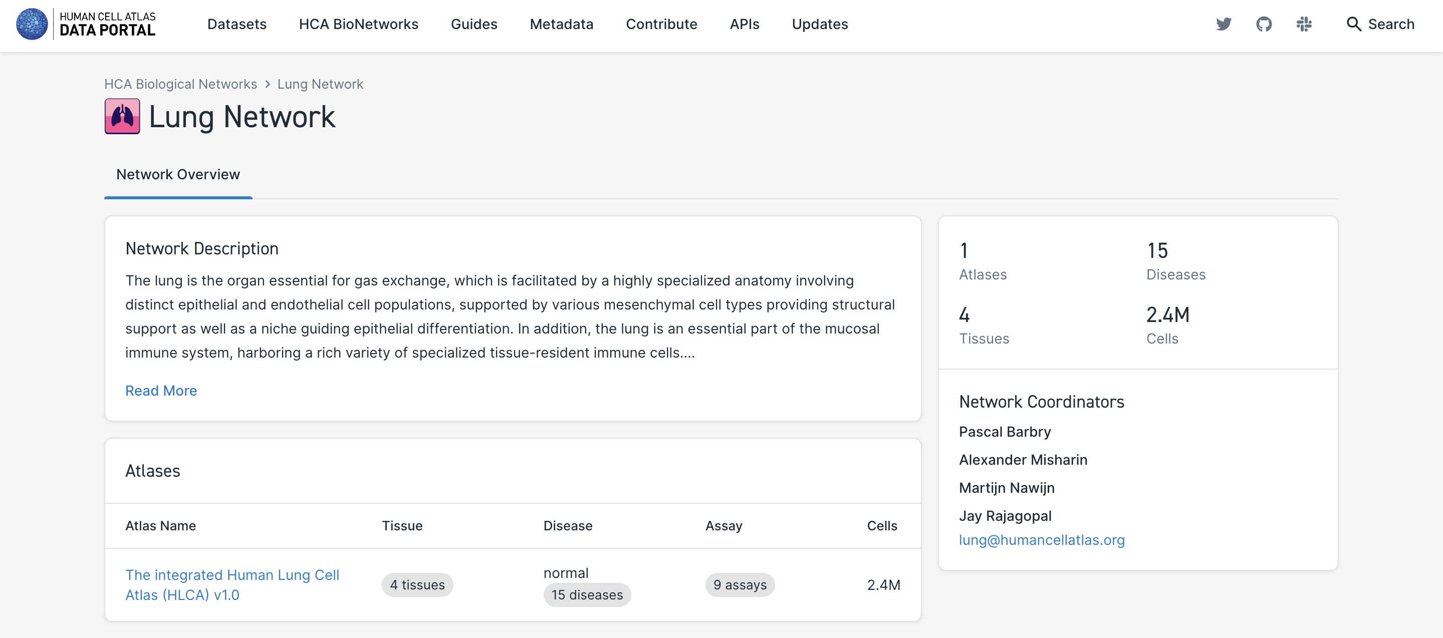Expand description with Read More

(x=161, y=390)
